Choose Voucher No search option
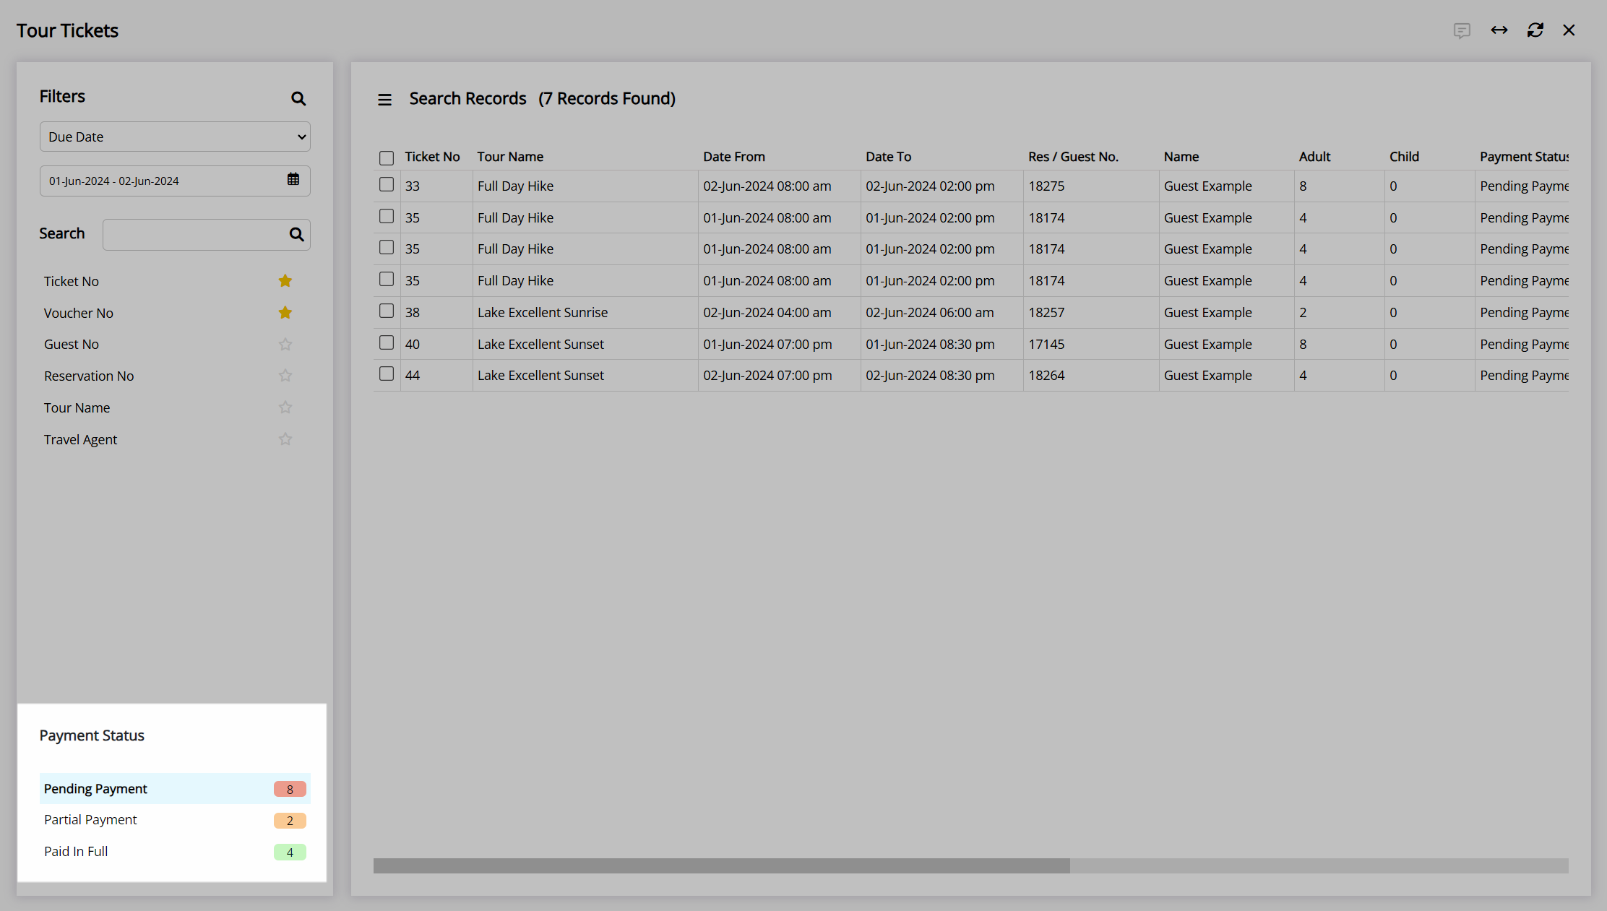The height and width of the screenshot is (911, 1607). coord(79,313)
